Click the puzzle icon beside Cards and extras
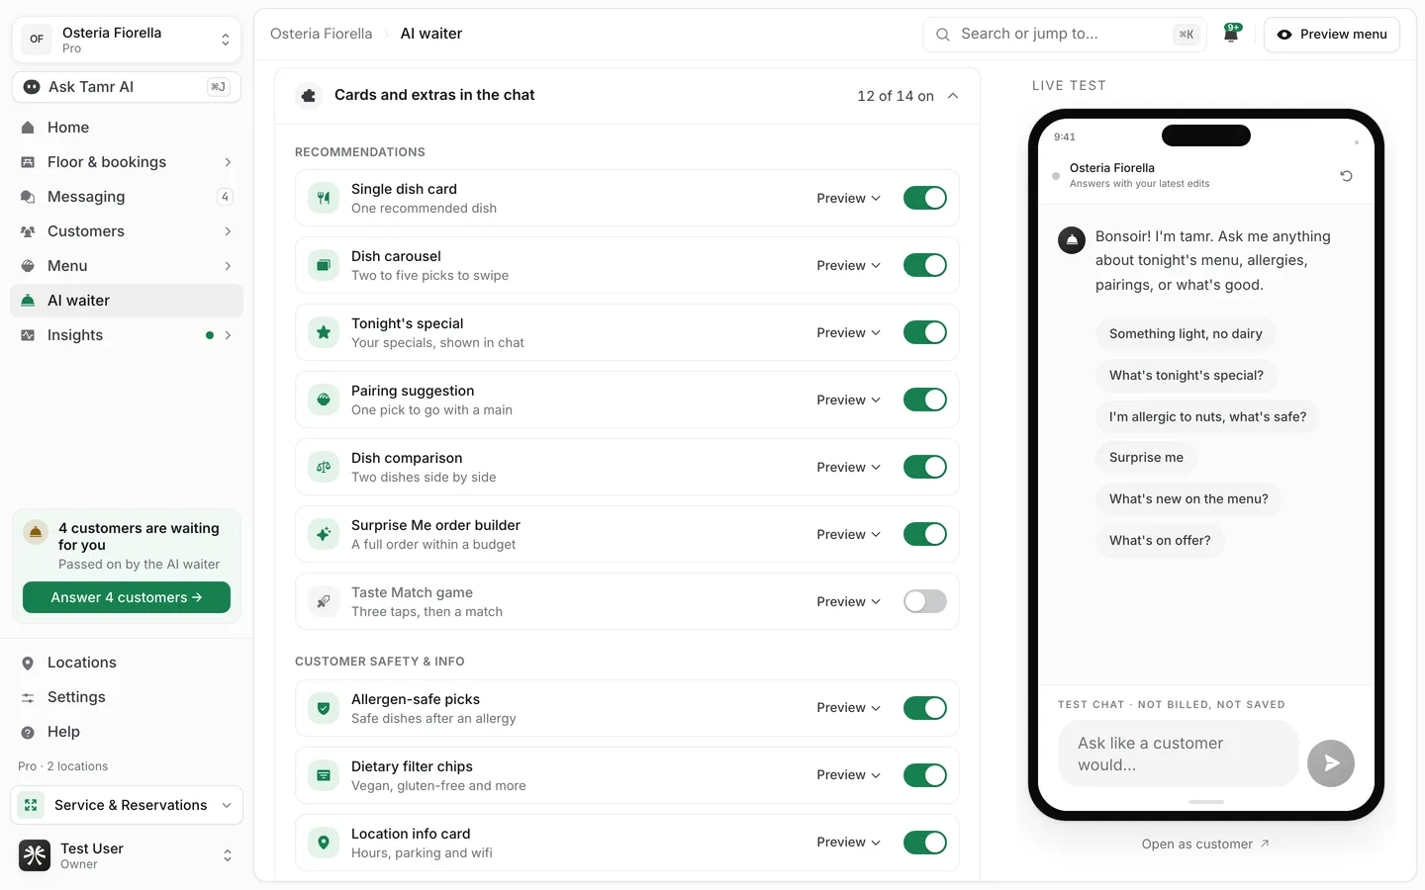This screenshot has width=1425, height=890. click(309, 96)
